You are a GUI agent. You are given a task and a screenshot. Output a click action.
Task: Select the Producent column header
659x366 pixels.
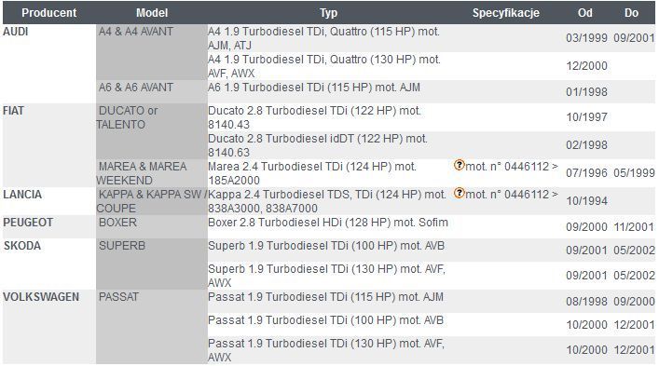(x=49, y=13)
